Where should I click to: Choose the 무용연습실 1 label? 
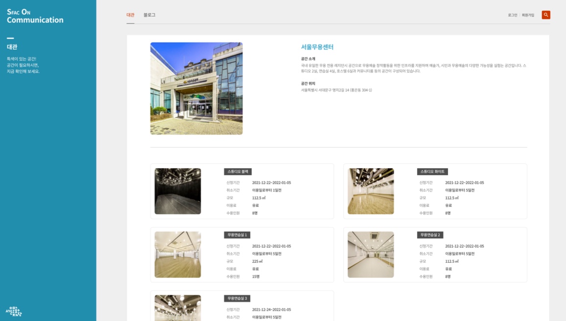[x=237, y=235]
